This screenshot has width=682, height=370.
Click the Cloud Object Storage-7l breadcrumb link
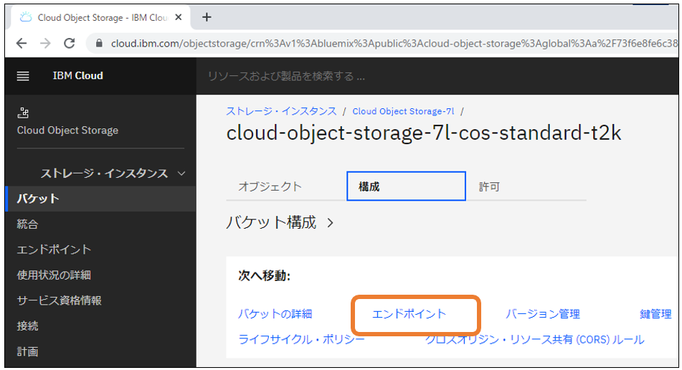[403, 111]
